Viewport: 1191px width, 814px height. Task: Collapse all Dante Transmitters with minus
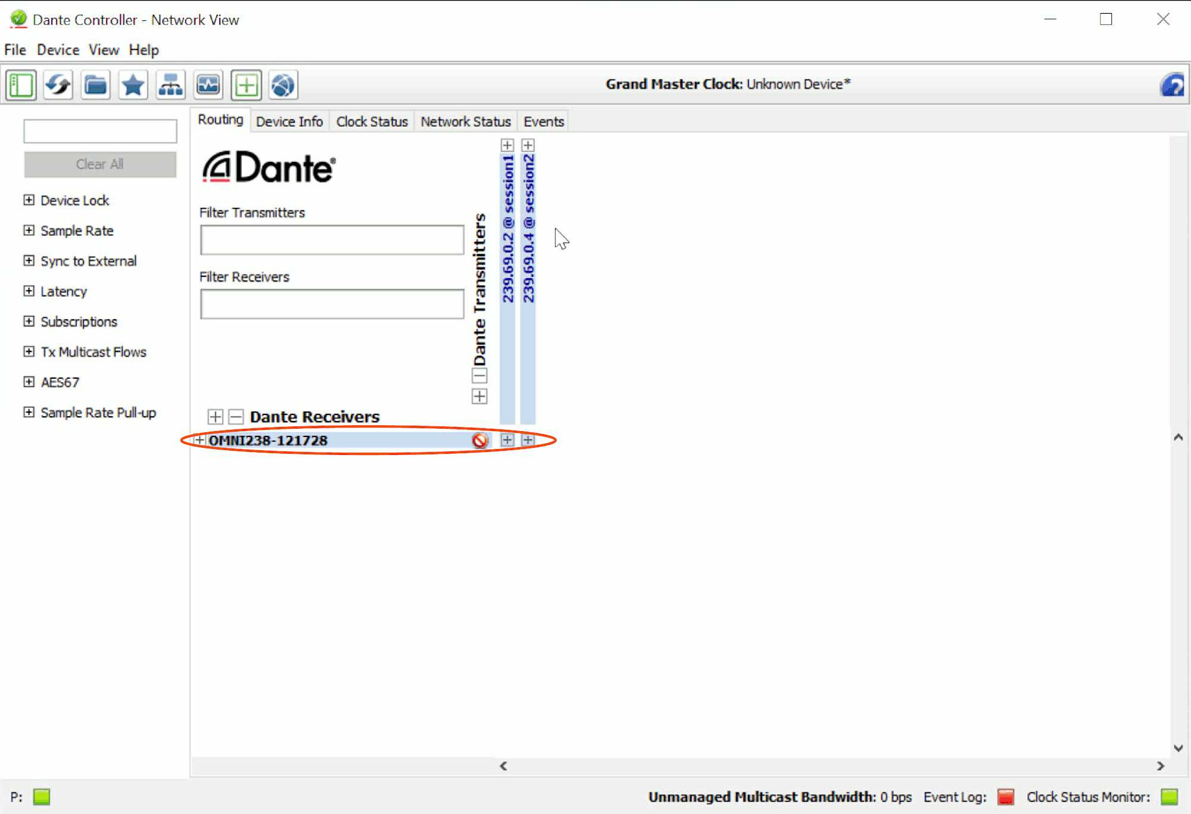pyautogui.click(x=479, y=376)
